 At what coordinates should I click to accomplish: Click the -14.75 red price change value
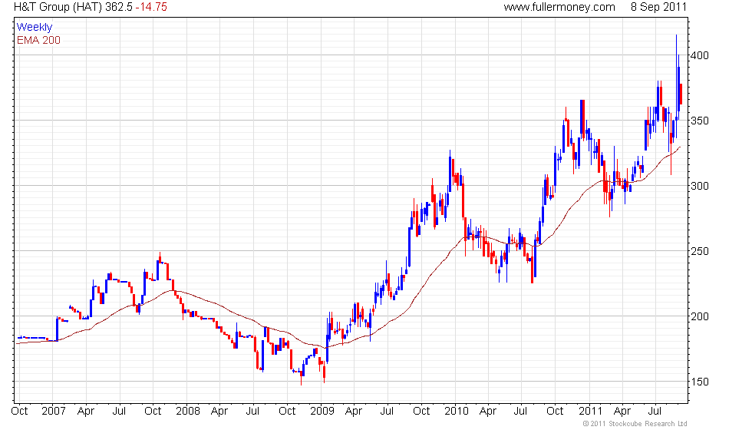point(150,7)
